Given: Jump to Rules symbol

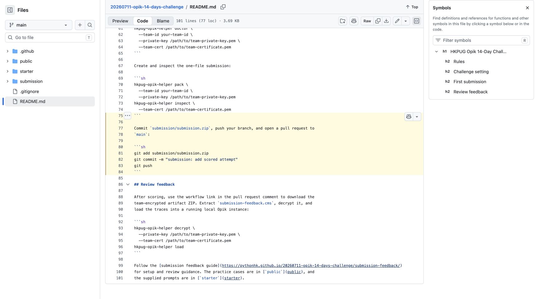Looking at the screenshot, I should pos(459,61).
